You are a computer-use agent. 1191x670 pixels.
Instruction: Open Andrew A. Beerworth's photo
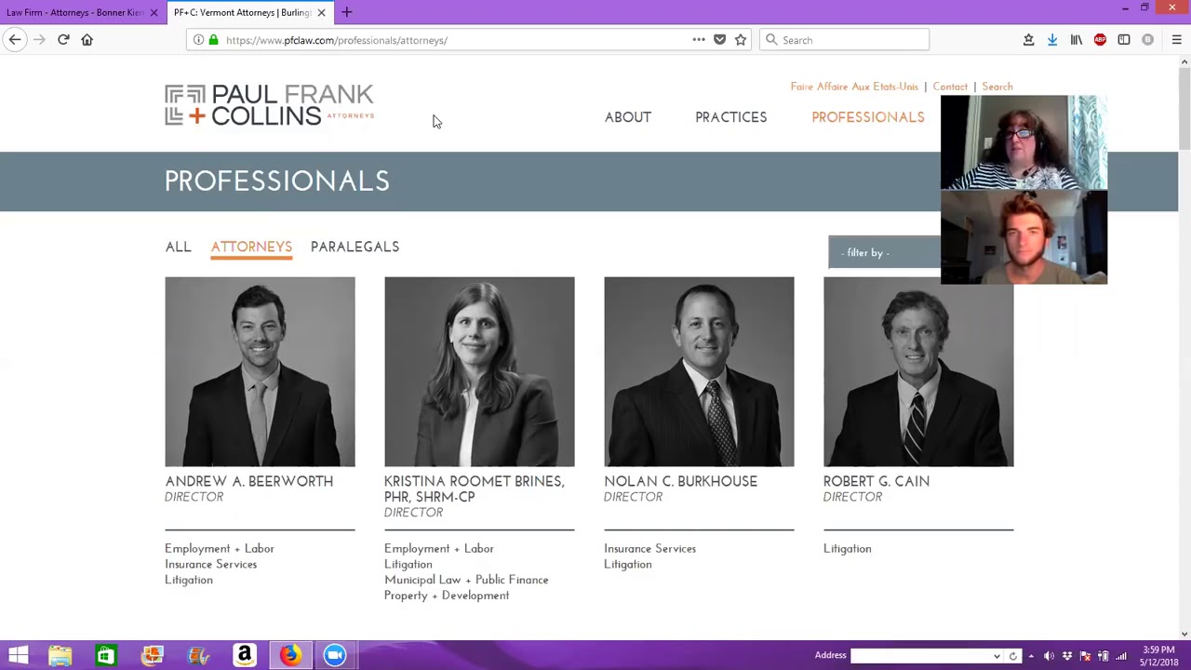[x=260, y=371]
